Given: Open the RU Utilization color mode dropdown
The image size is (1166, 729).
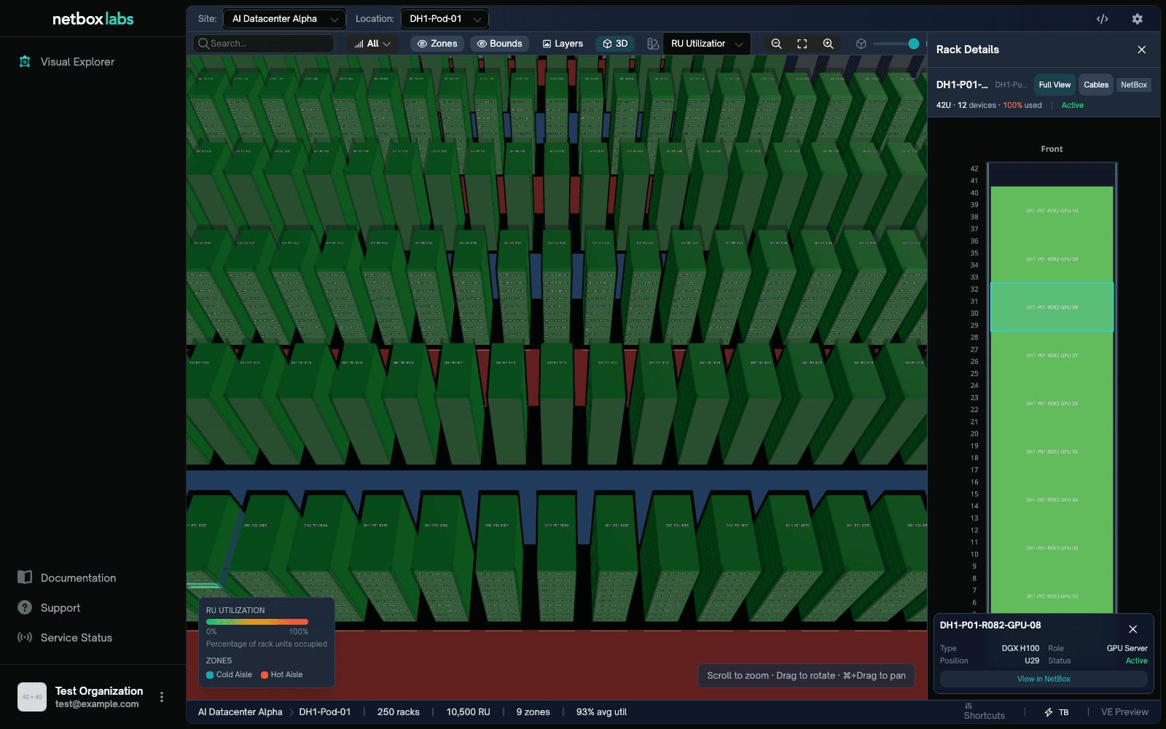Looking at the screenshot, I should (x=706, y=44).
